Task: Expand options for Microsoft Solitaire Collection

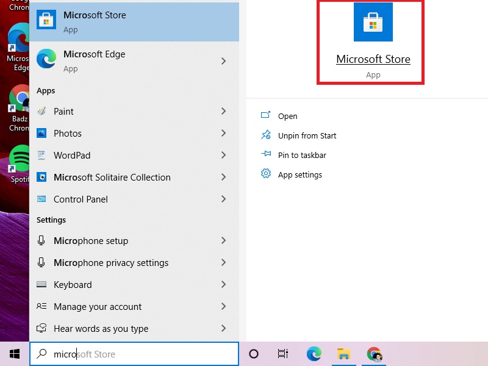Action: [223, 177]
